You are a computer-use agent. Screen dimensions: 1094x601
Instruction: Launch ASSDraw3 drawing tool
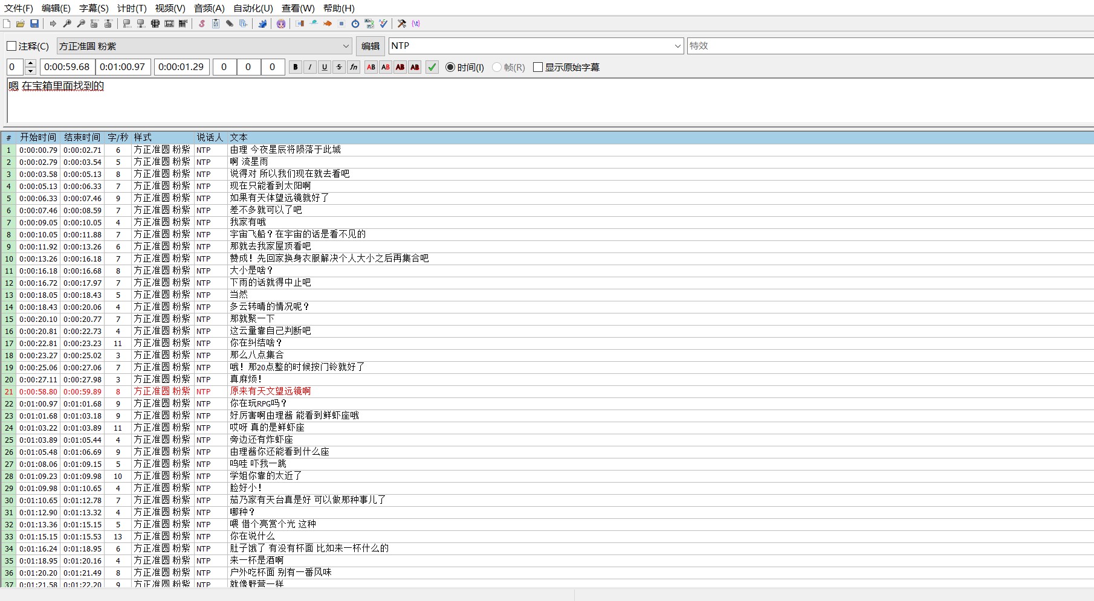coord(281,24)
